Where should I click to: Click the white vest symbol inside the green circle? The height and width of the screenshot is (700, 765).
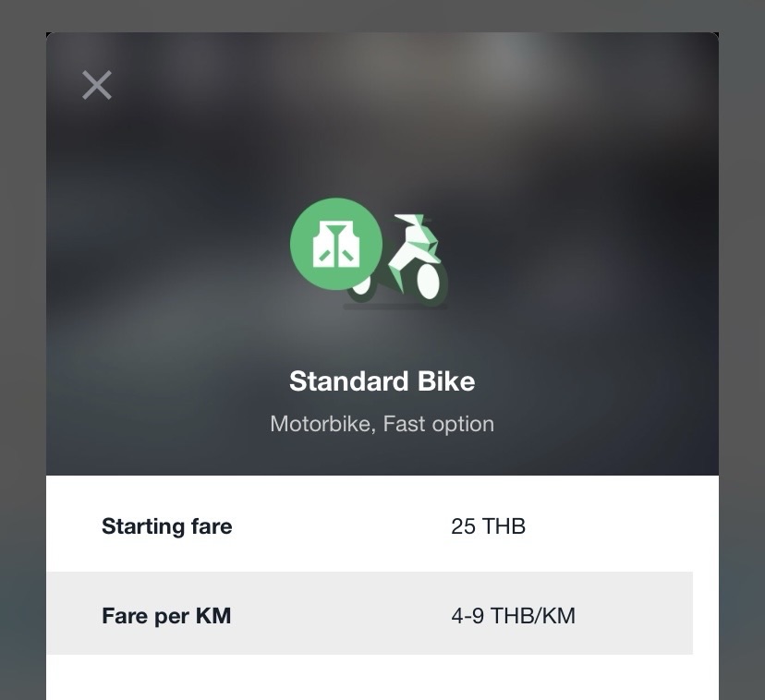tap(335, 246)
